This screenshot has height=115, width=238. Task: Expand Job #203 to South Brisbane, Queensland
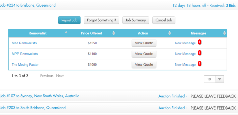coord(119,108)
